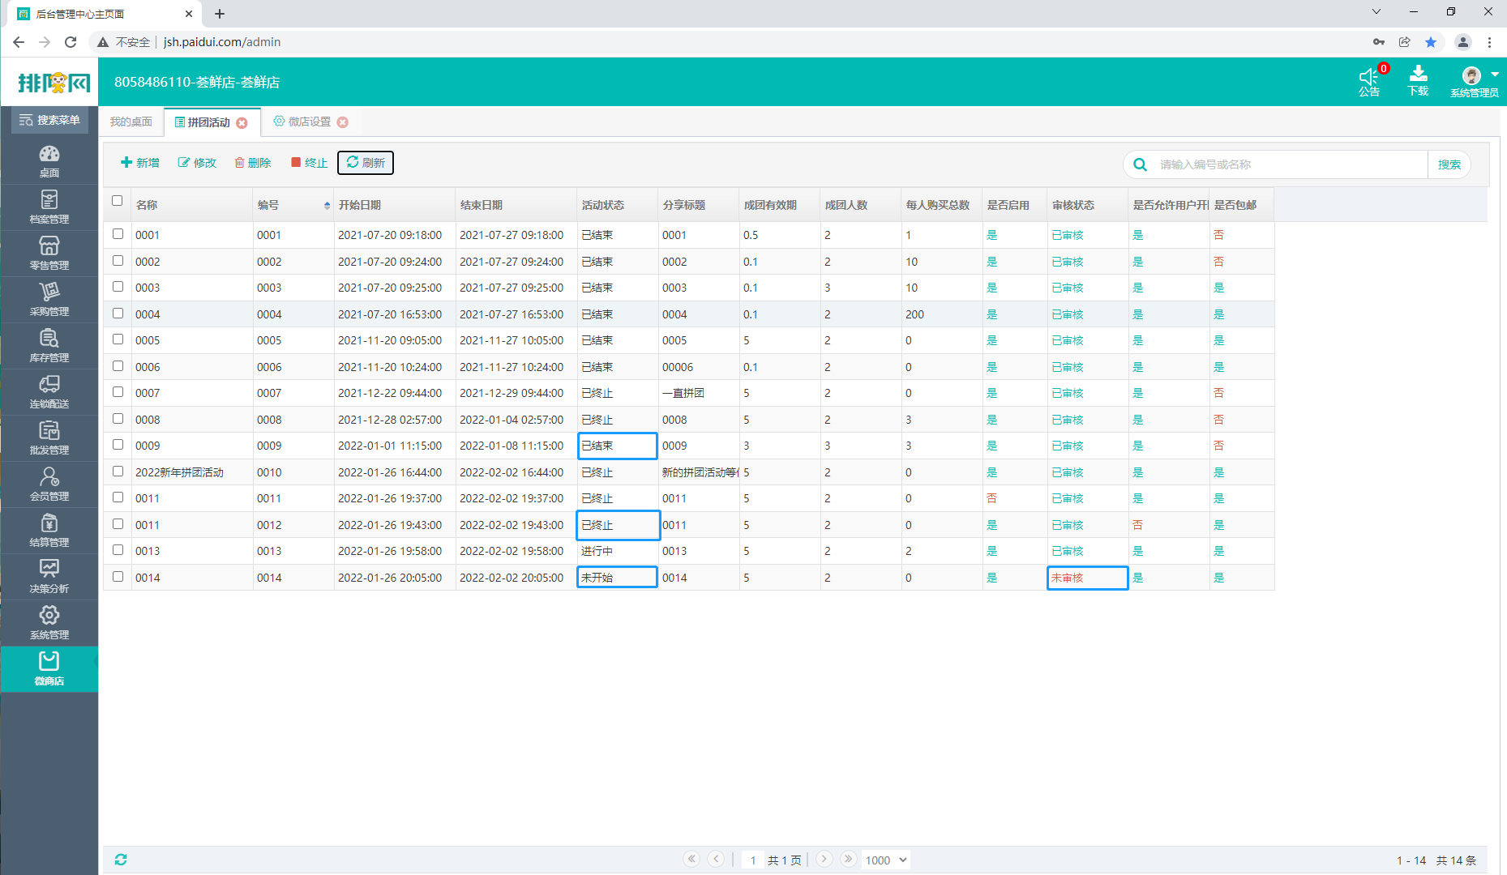Go to the first page
The width and height of the screenshot is (1507, 875).
pyautogui.click(x=691, y=859)
